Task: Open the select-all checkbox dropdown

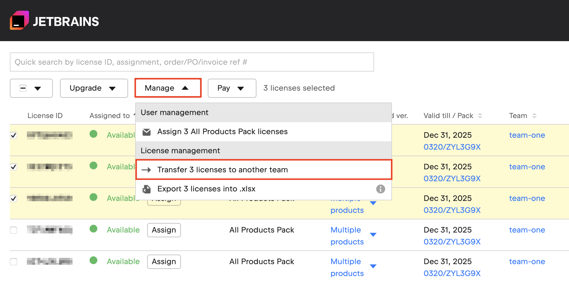Action: click(x=38, y=88)
